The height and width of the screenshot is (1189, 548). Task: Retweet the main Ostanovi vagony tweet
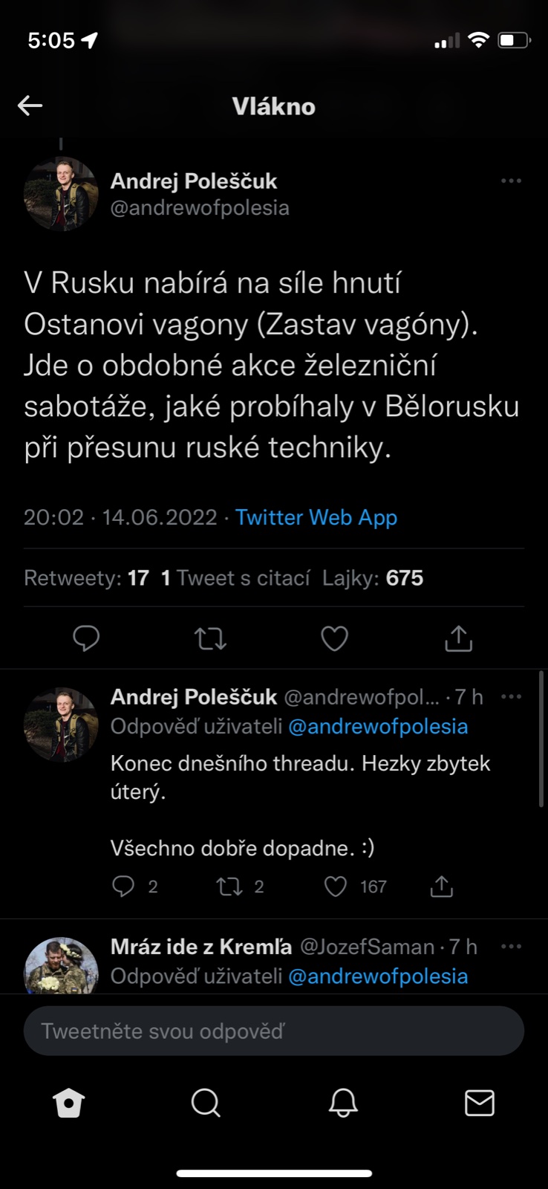point(210,638)
